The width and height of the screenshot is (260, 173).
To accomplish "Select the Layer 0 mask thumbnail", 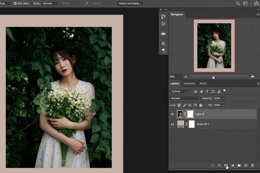I will (190, 114).
